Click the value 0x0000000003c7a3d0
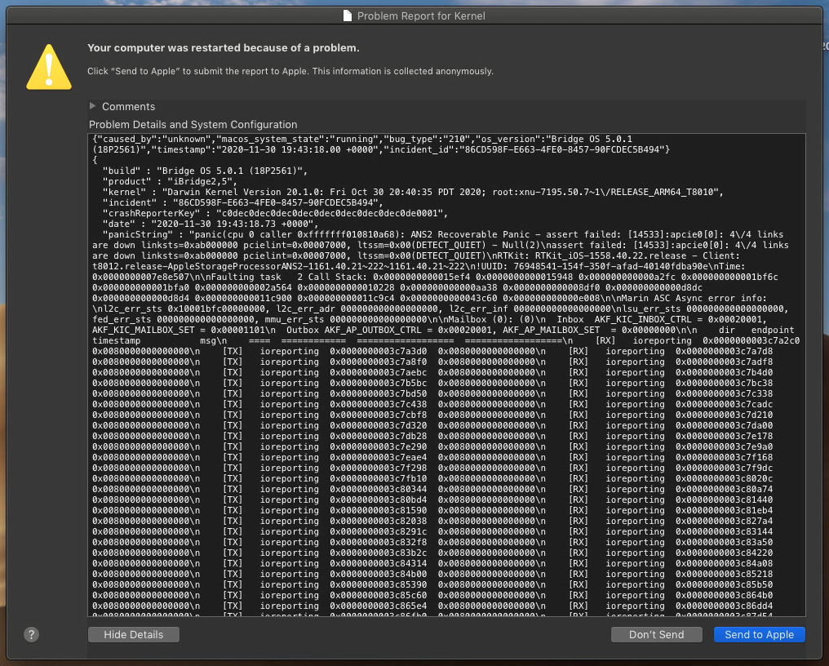Screen dimensions: 829x666 (378, 351)
